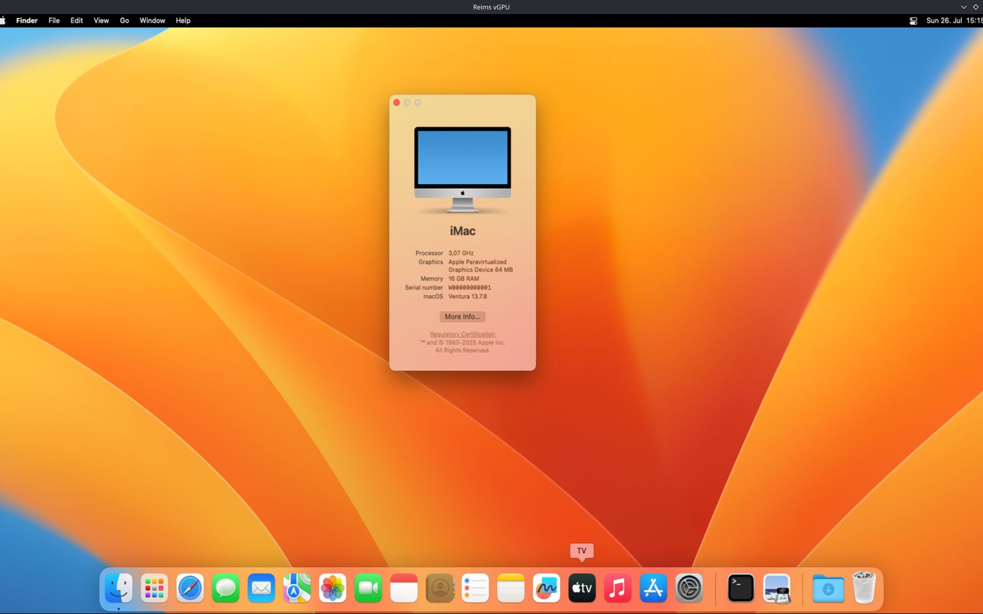Open Launchpad in the Dock
Screen dimensions: 983x614
[x=154, y=588]
